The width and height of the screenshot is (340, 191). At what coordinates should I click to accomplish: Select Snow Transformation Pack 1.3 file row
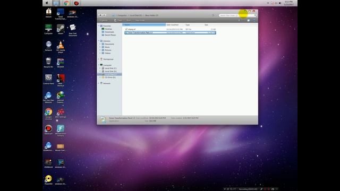(x=170, y=33)
